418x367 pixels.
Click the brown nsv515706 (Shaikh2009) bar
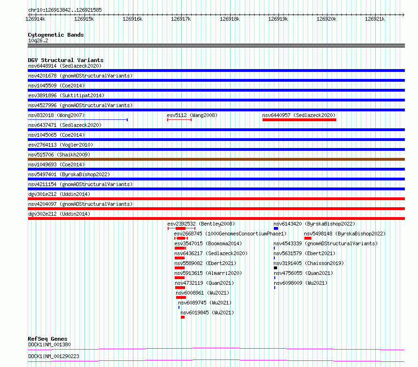click(216, 159)
